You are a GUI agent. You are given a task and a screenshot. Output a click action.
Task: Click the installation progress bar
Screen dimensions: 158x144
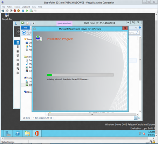[80, 75]
